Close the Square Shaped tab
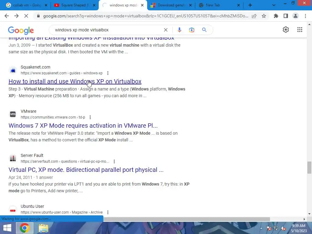 point(94,5)
